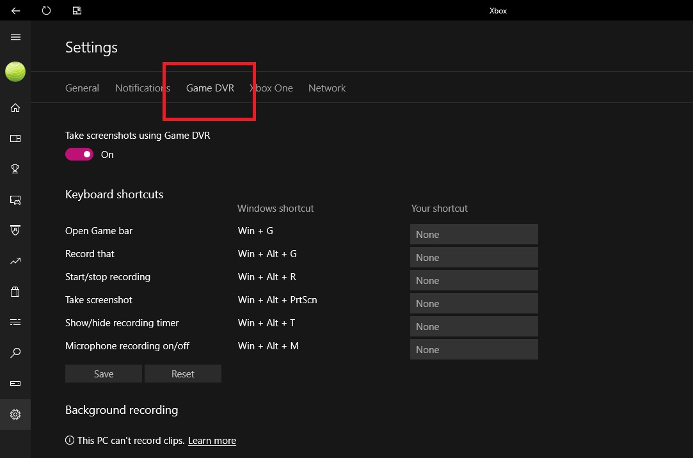Click the Win + Alt + M text
The height and width of the screenshot is (458, 693).
tap(268, 346)
